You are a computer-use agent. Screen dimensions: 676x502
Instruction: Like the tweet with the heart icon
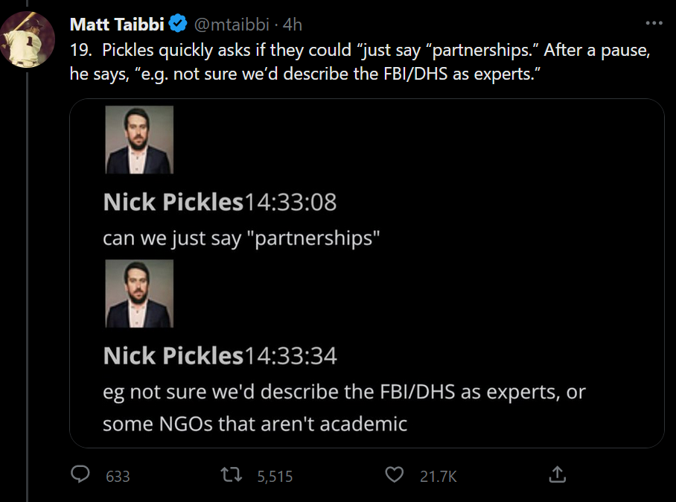395,474
